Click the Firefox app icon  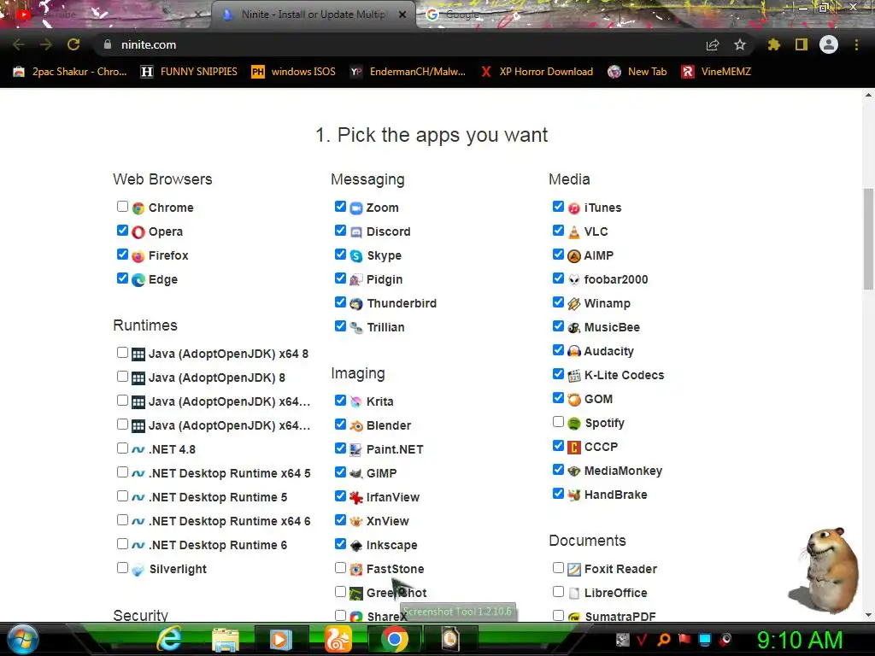tap(138, 256)
